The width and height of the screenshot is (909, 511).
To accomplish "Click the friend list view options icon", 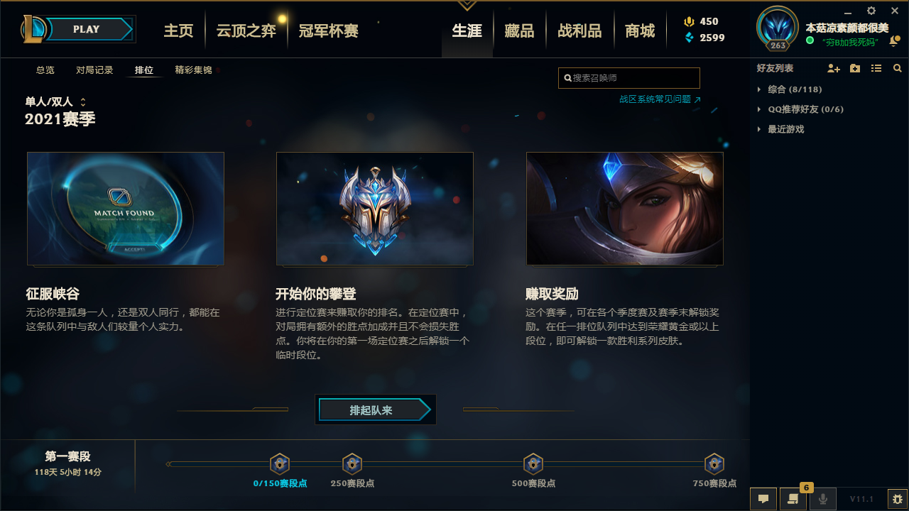I will tap(876, 69).
